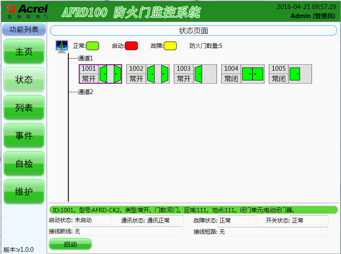This screenshot has width=341, height=254.
Task: Select fire door 1002 open door icon
Action: (x=158, y=74)
